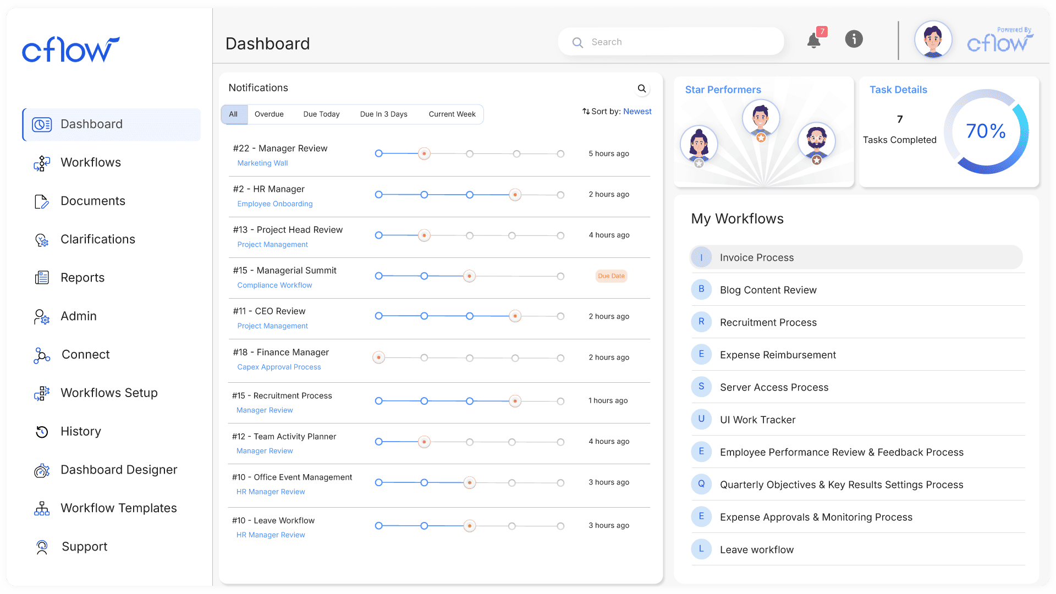View Reports via its sidebar icon
Viewport: 1056px width, 594px height.
point(42,278)
